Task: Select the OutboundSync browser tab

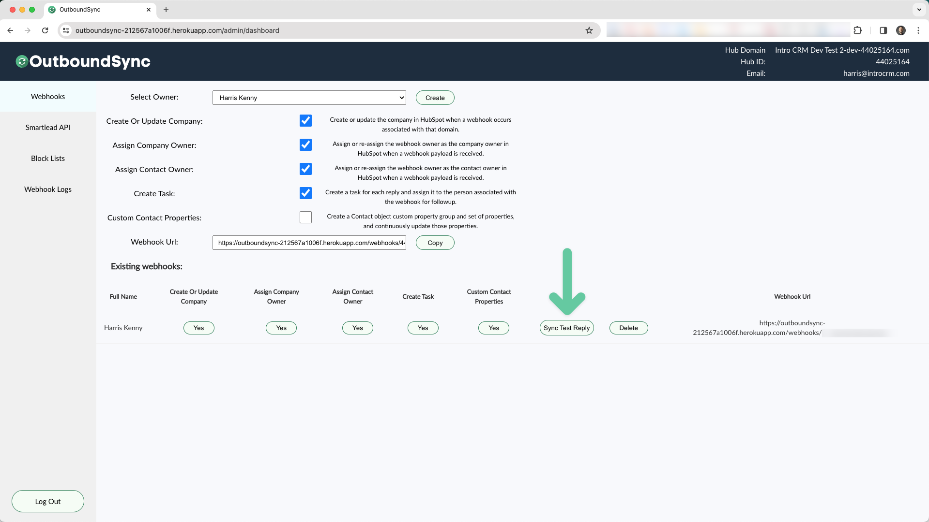Action: [100, 10]
